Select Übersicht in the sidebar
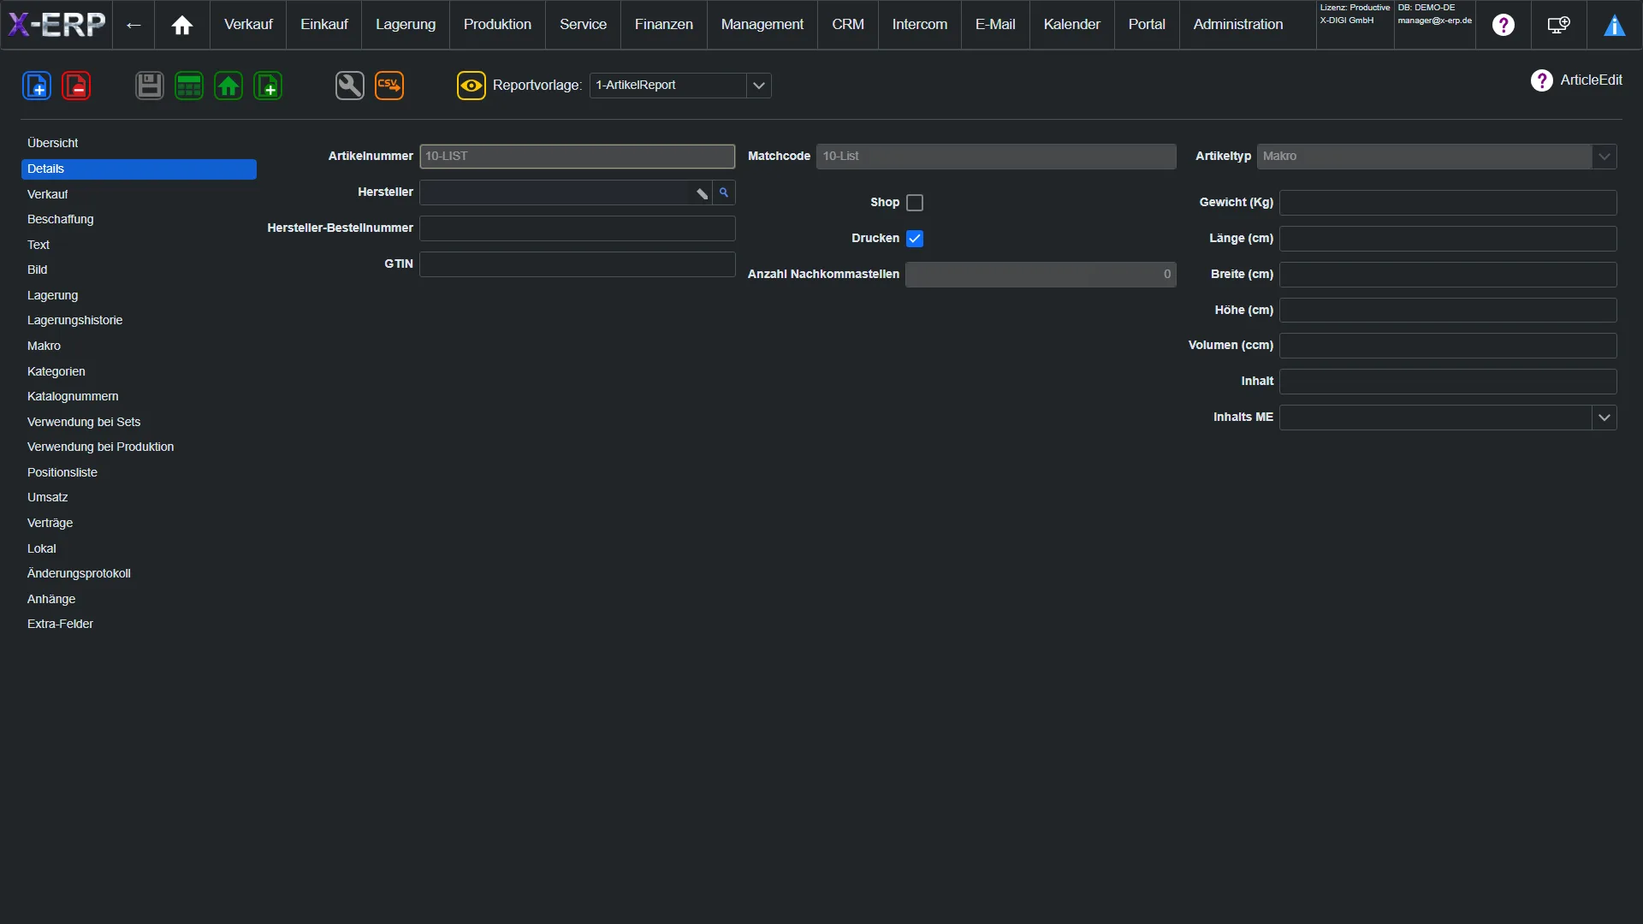The height and width of the screenshot is (924, 1643). pyautogui.click(x=139, y=144)
